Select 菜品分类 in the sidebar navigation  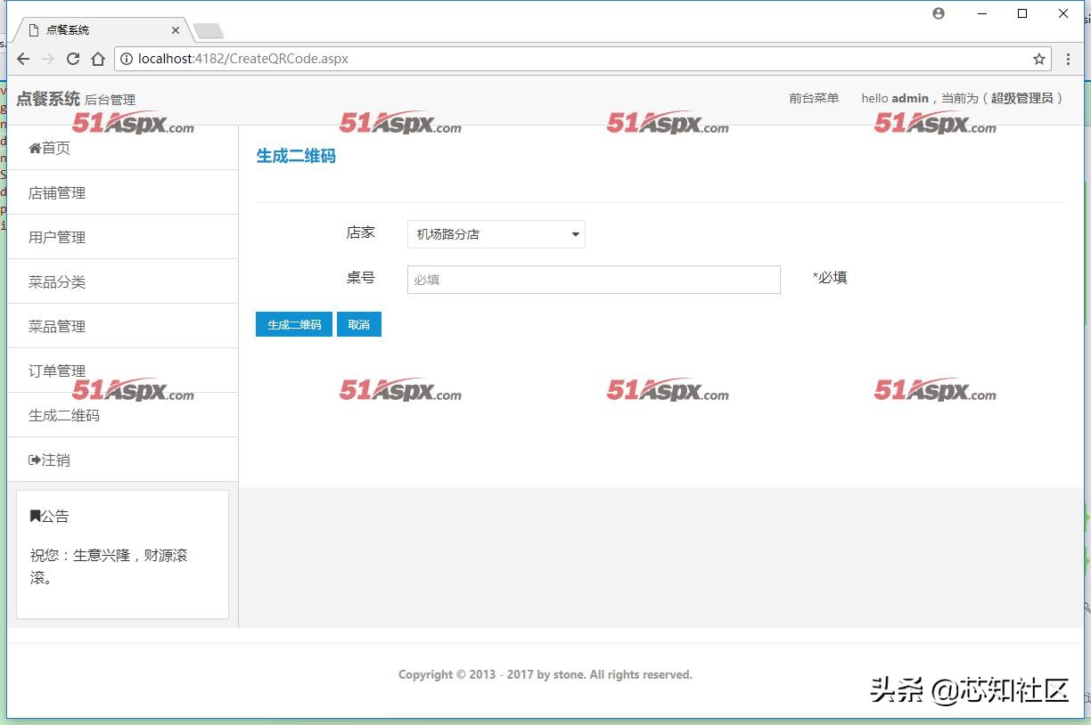coord(57,281)
